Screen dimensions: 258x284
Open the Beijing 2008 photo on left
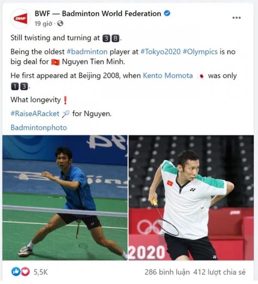click(x=65, y=198)
